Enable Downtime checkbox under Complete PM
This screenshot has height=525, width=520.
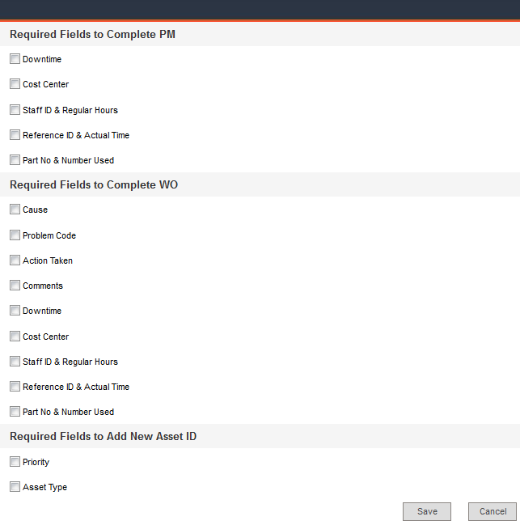(x=15, y=59)
